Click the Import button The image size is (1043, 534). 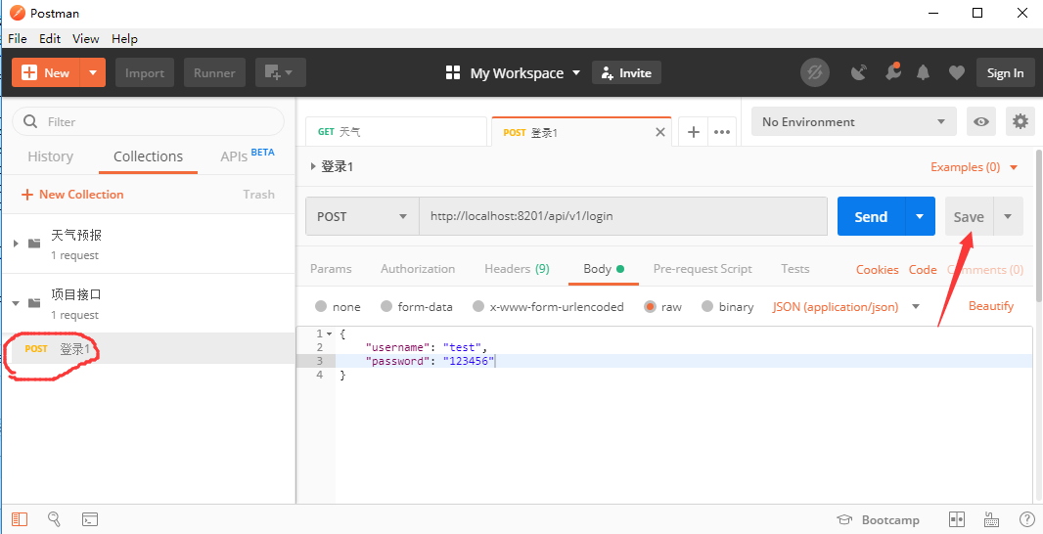(x=145, y=73)
